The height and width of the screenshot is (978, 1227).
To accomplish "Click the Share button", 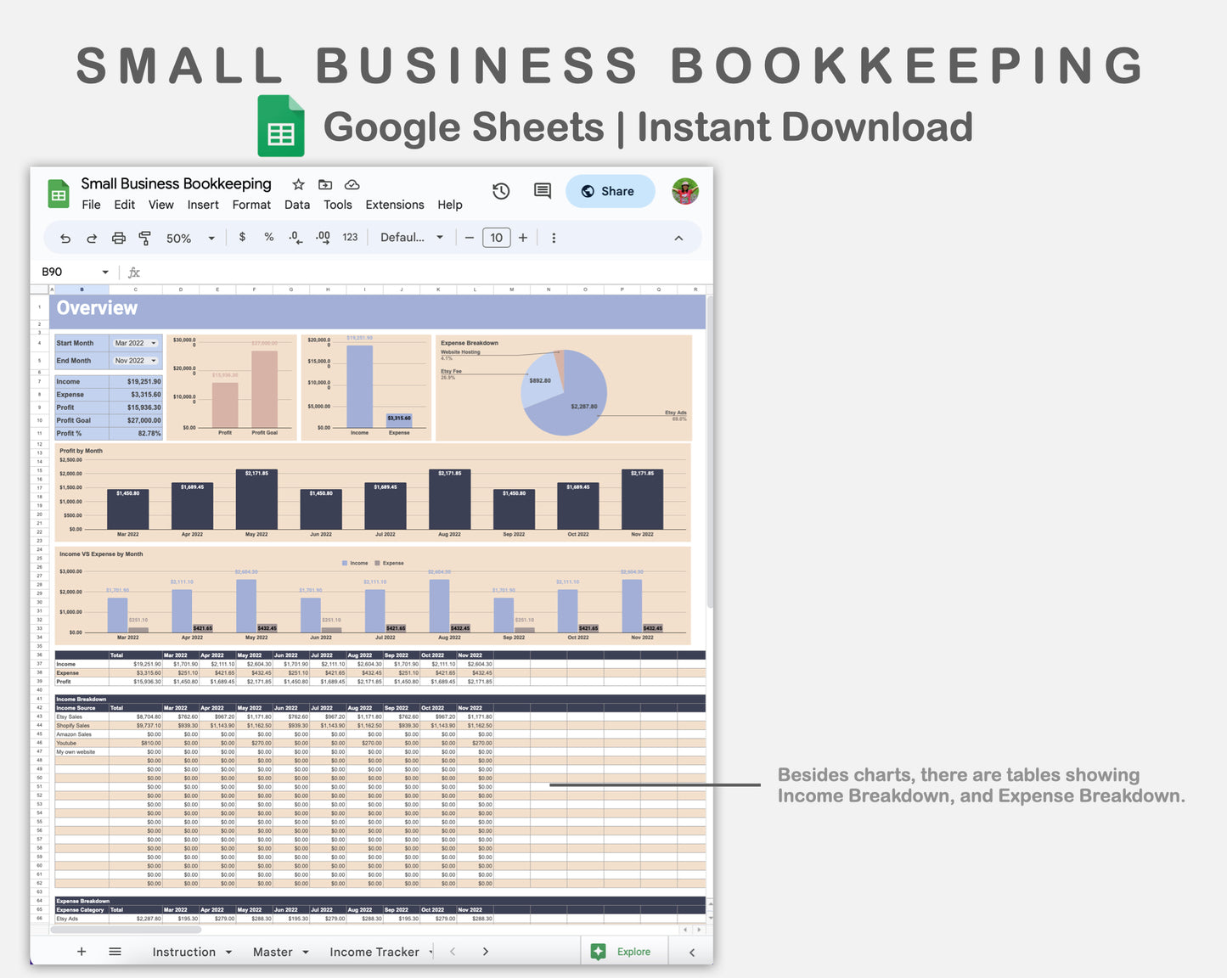I will [610, 191].
